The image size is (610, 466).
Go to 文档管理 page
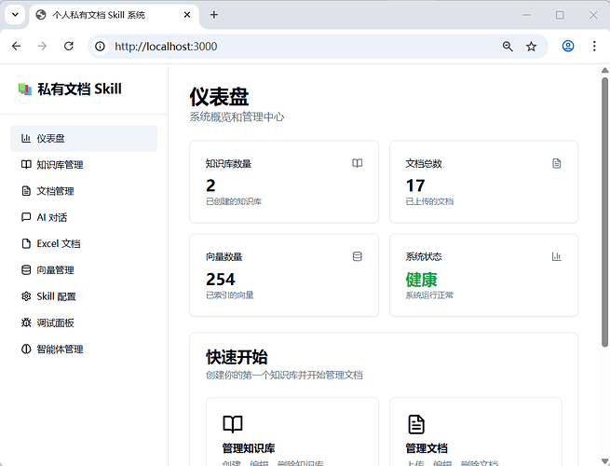[x=84, y=191]
